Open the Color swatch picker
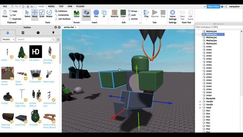The height and width of the screenshot is (137, 243). click(123, 13)
